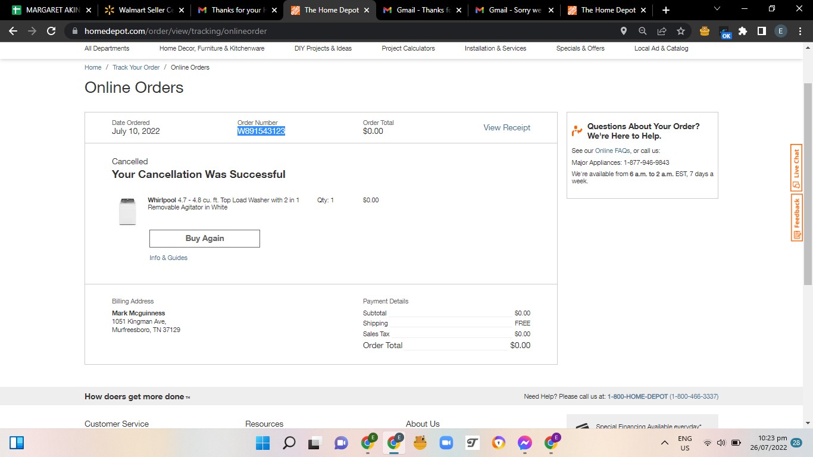Open Installation & Services menu
Viewport: 813px width, 457px height.
pyautogui.click(x=495, y=48)
